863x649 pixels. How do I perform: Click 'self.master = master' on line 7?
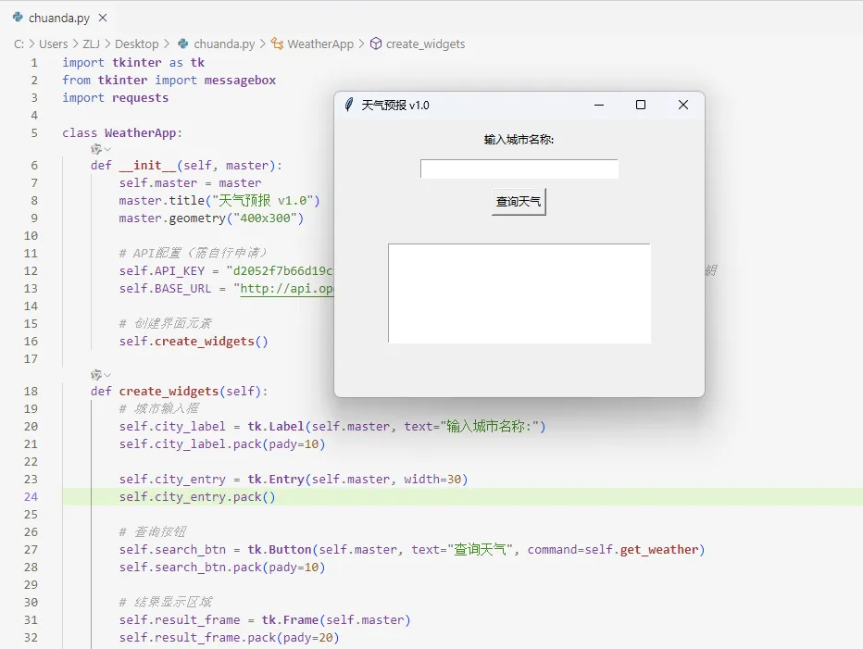coord(191,182)
